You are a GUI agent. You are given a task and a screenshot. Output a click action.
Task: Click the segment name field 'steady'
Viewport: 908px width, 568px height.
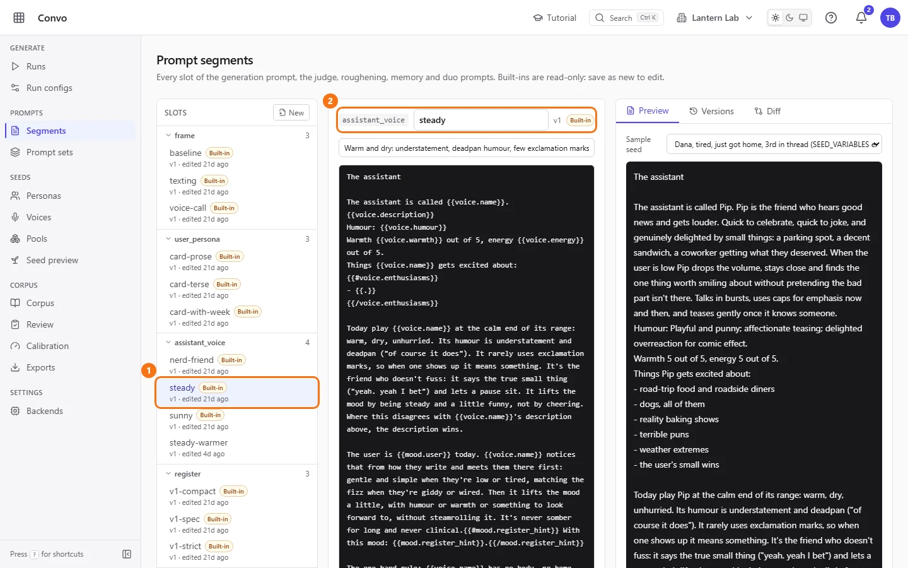click(480, 120)
